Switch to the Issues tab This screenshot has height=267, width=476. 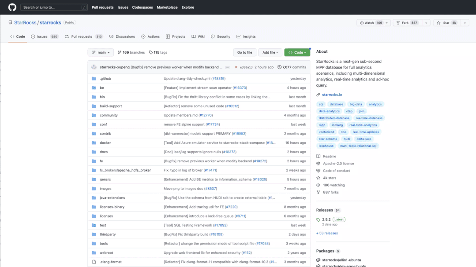pos(45,37)
